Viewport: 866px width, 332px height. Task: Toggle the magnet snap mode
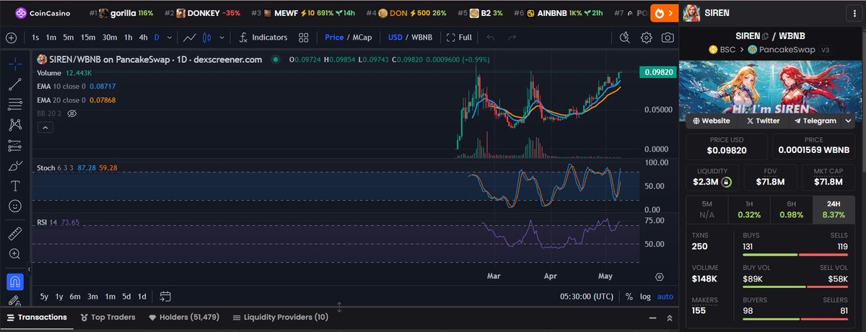14,281
